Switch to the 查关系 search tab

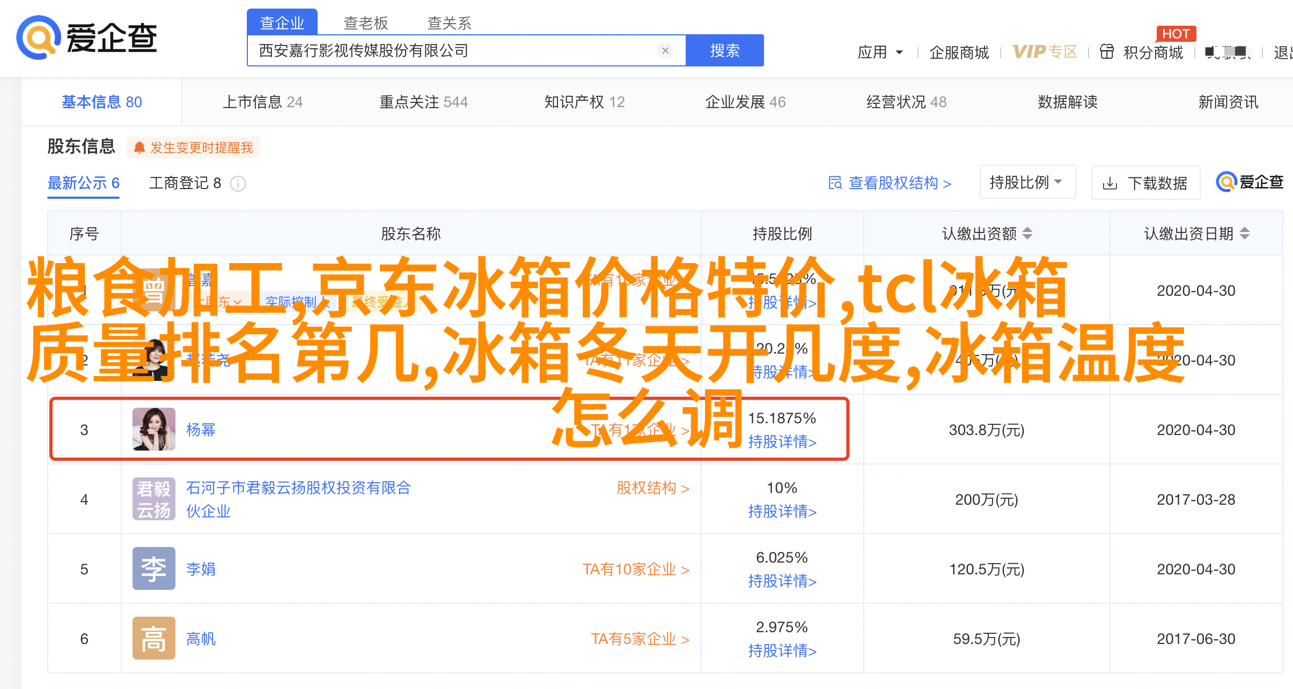click(449, 23)
